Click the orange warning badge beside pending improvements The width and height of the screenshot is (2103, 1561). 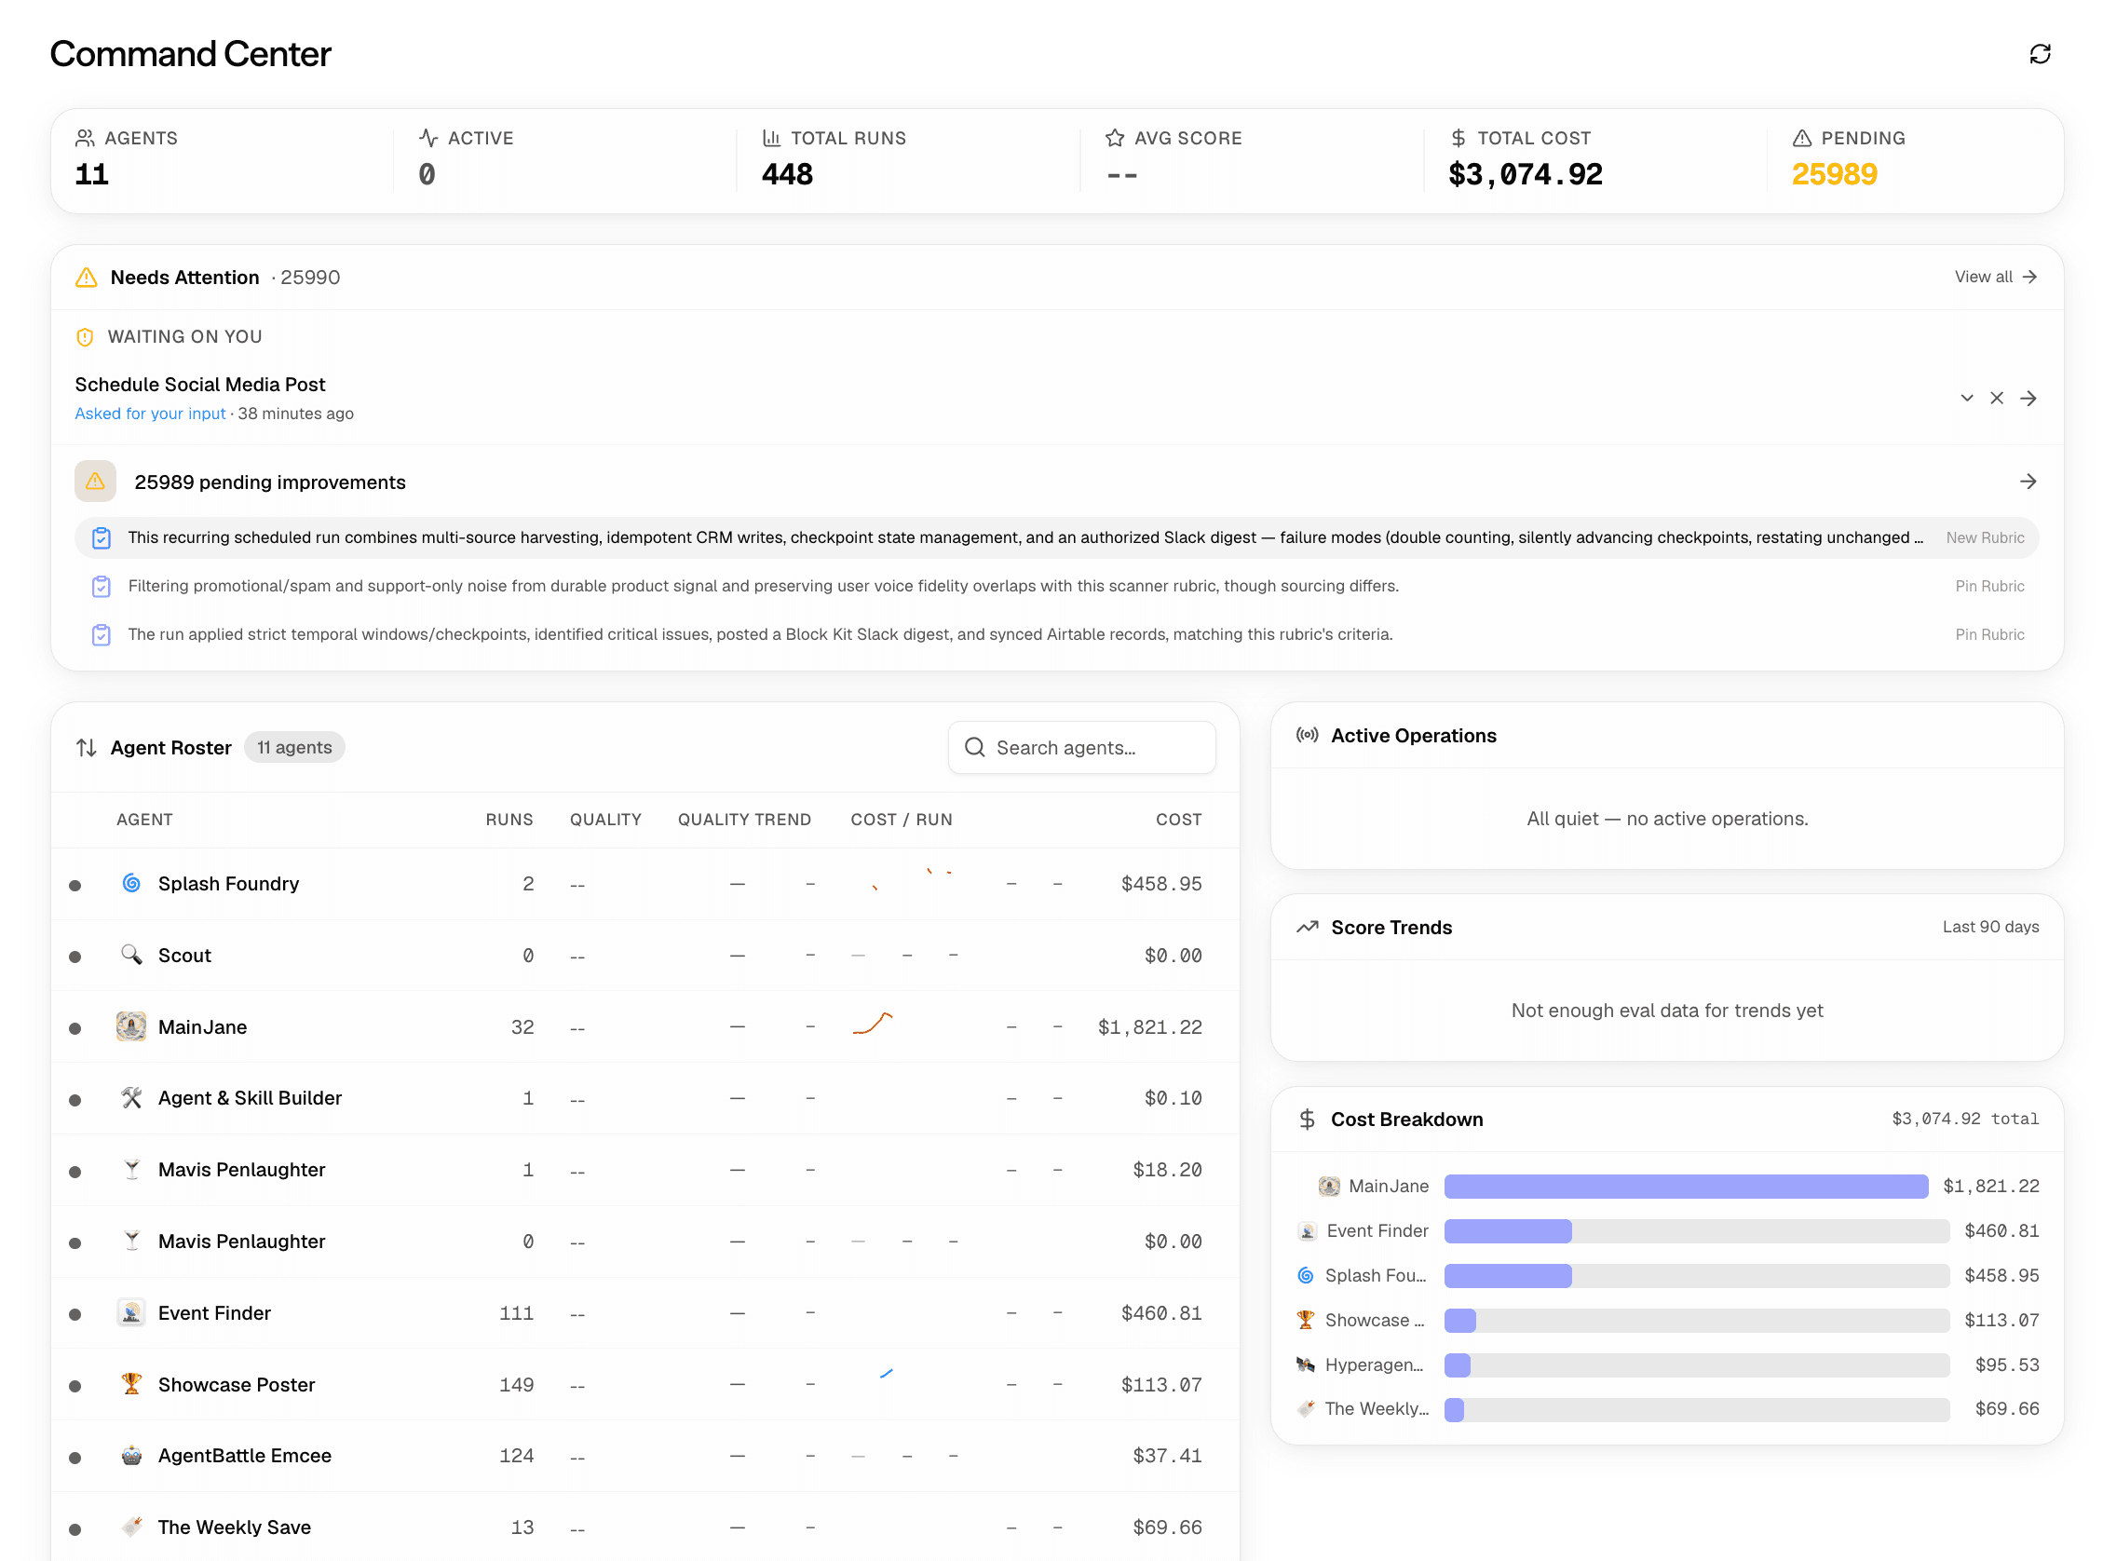(95, 482)
